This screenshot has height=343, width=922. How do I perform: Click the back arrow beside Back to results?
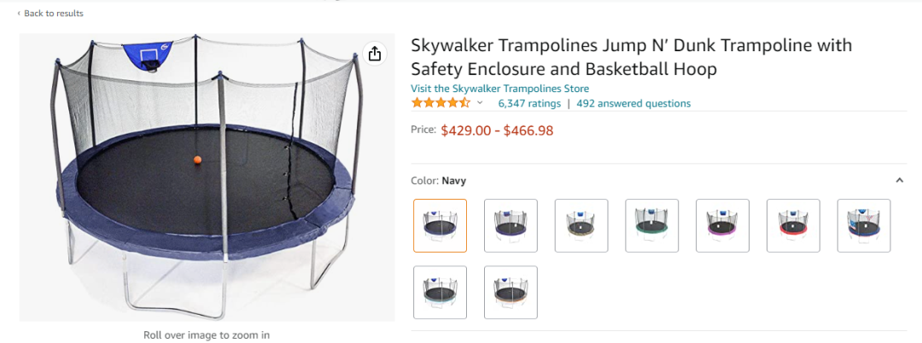[x=19, y=14]
